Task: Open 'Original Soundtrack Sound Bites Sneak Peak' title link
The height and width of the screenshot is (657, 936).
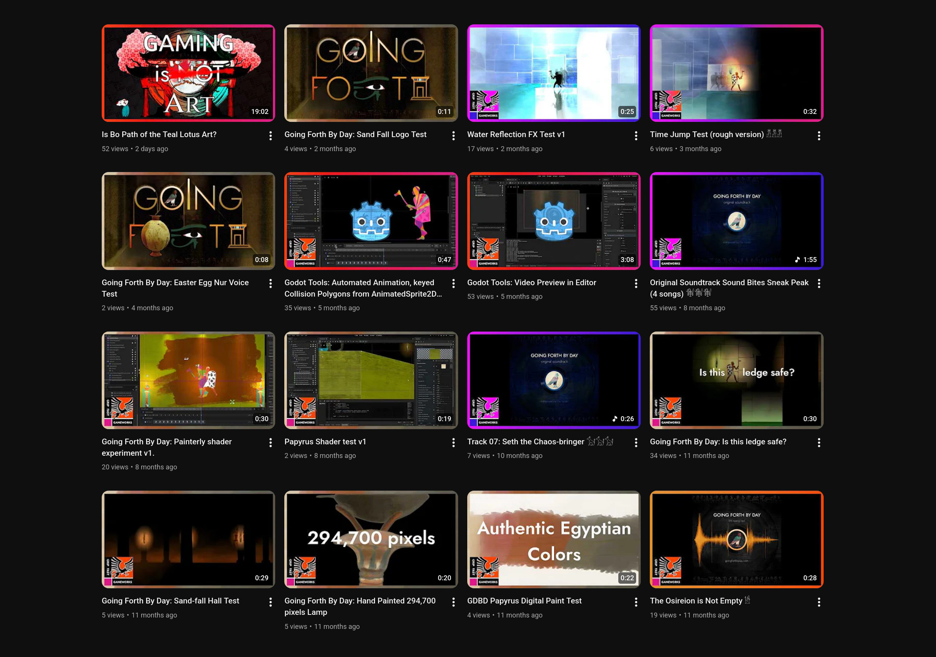Action: (728, 282)
